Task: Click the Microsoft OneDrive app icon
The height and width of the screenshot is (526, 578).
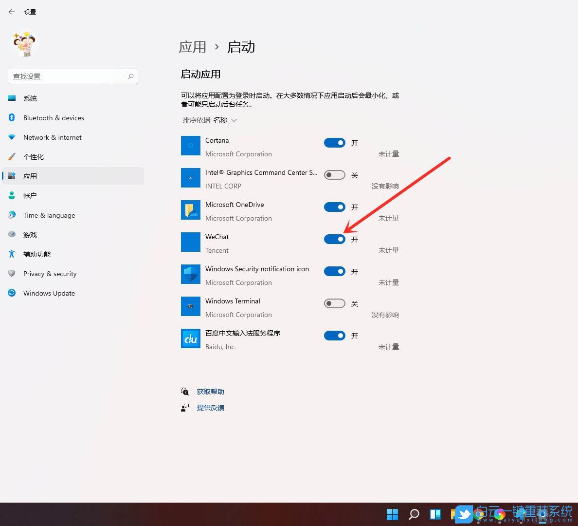Action: coord(190,209)
